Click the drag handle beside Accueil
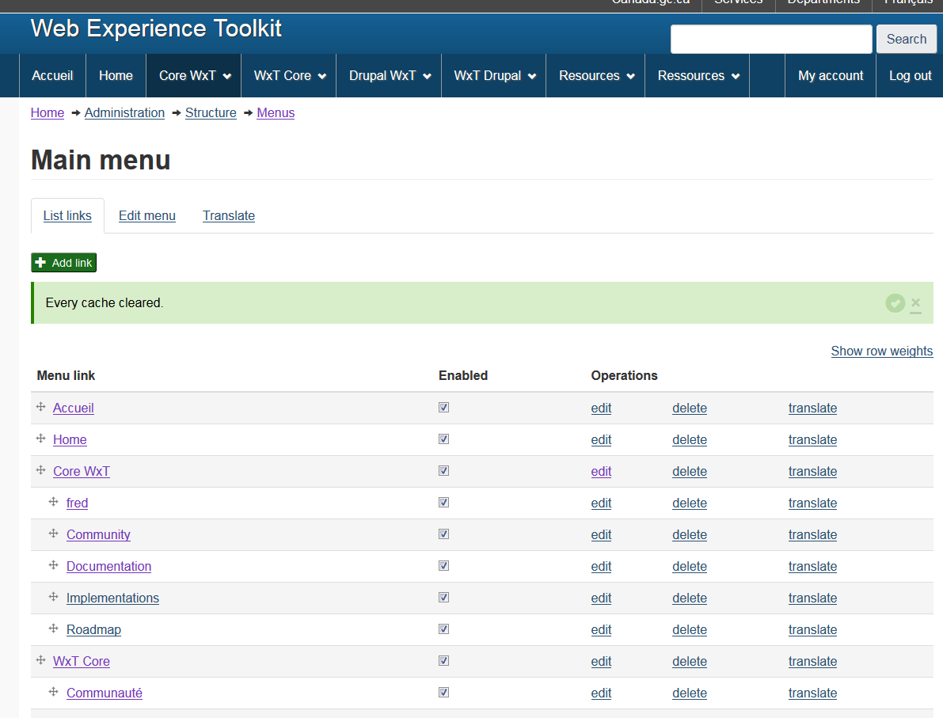Image resolution: width=943 pixels, height=718 pixels. tap(40, 407)
